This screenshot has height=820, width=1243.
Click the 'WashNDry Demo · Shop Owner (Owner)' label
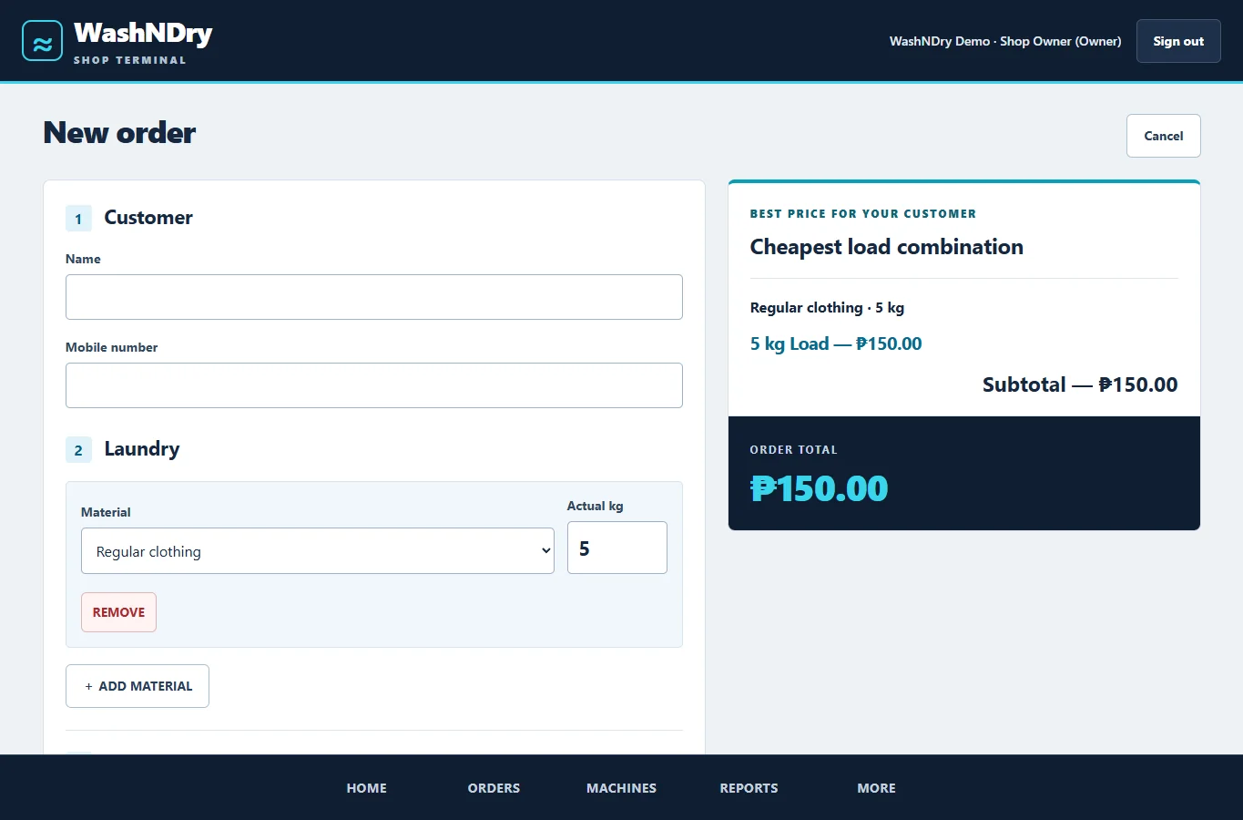point(1005,41)
